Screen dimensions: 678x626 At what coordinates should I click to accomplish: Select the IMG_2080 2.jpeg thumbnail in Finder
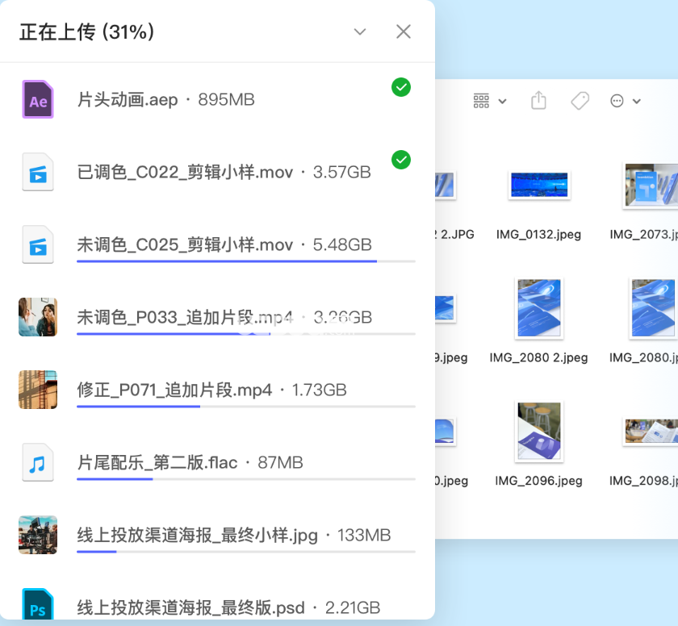(x=539, y=308)
